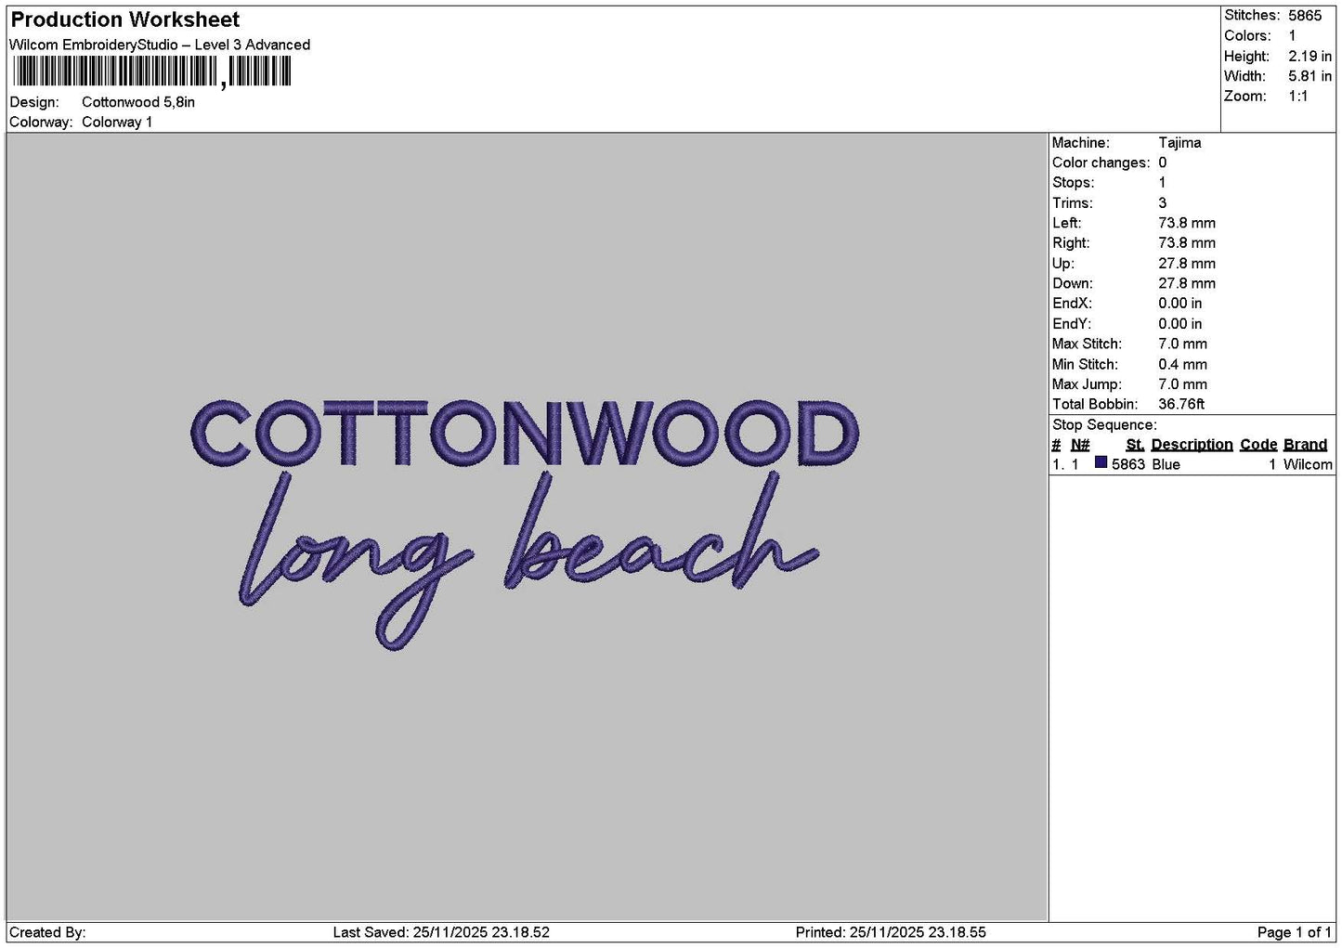The width and height of the screenshot is (1342, 948).
Task: Click 'Wilcom EmbroideryStudio – Level 3 Advanced' text
Action: (160, 45)
